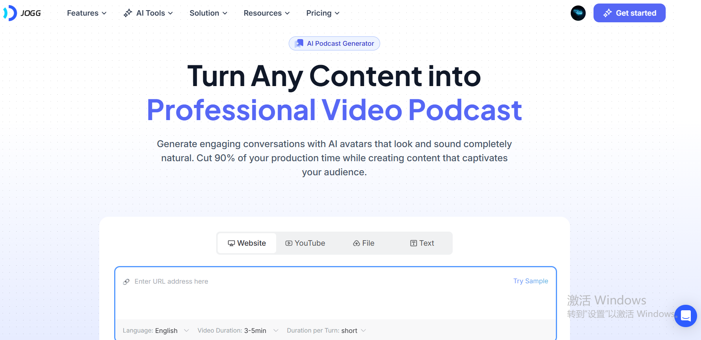Click the upload cloud icon on File tab
This screenshot has width=701, height=340.
(x=356, y=243)
